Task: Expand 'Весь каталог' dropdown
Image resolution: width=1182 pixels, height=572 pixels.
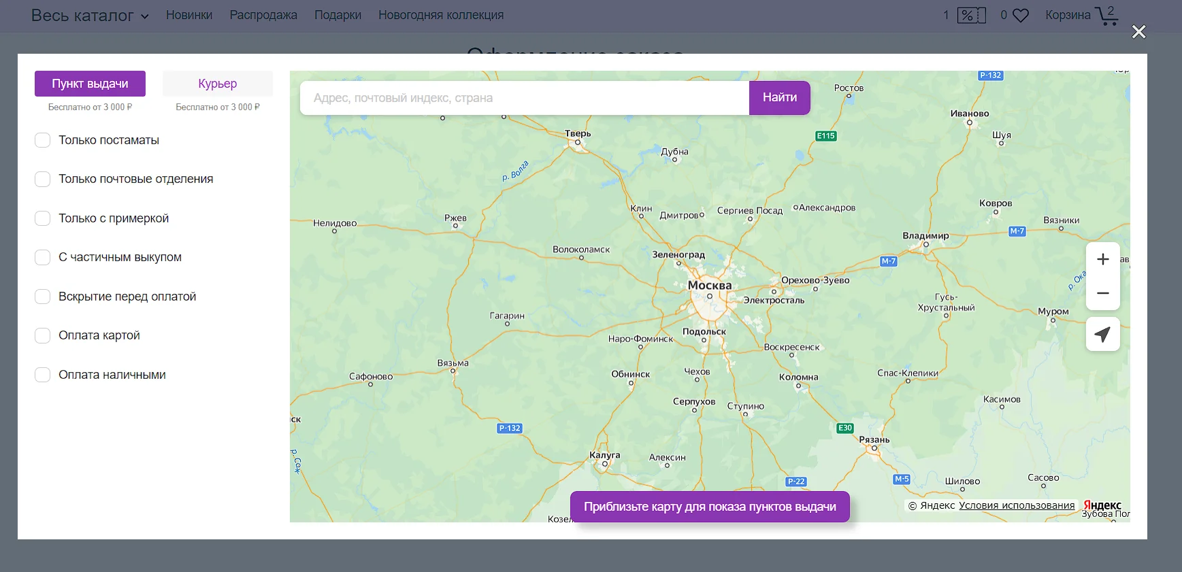Action: 90,16
